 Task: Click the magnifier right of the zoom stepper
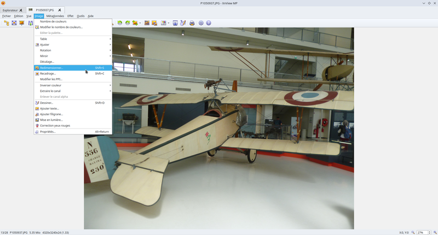tap(434, 232)
